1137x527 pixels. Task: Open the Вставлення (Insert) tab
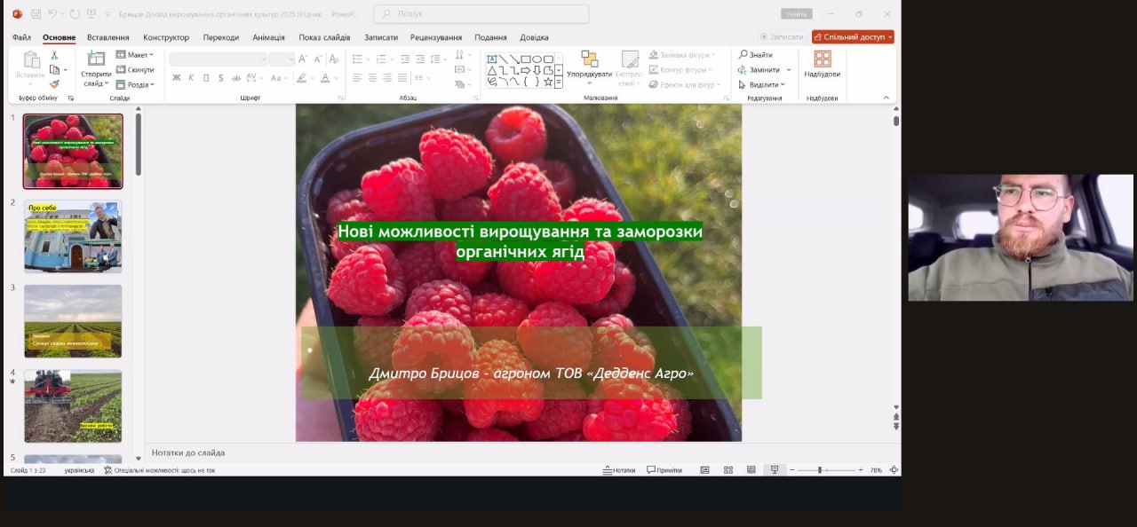[x=107, y=37]
